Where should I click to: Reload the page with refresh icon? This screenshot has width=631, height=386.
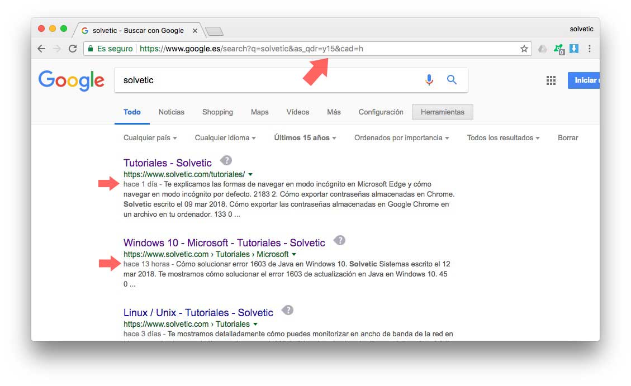(73, 49)
